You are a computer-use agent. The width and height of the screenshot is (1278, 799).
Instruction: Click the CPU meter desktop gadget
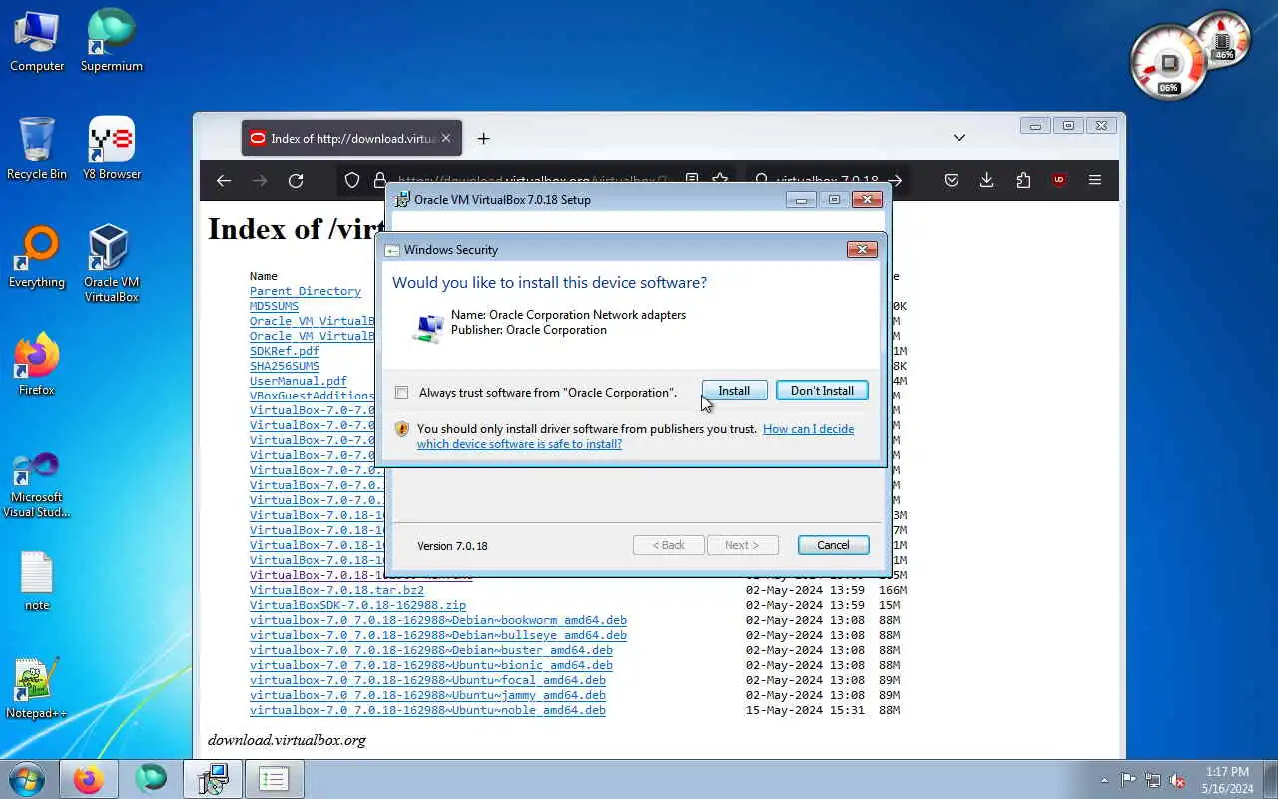pos(1168,64)
